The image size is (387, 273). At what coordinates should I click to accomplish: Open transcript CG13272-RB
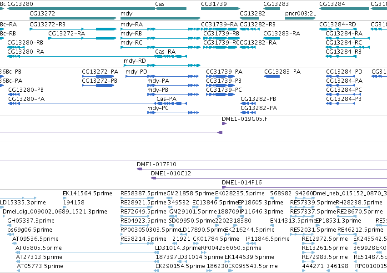(48, 25)
